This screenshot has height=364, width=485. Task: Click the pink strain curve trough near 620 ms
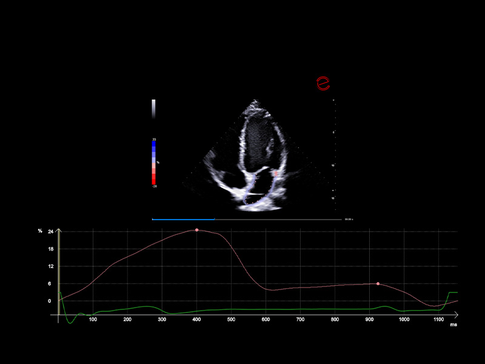click(273, 290)
